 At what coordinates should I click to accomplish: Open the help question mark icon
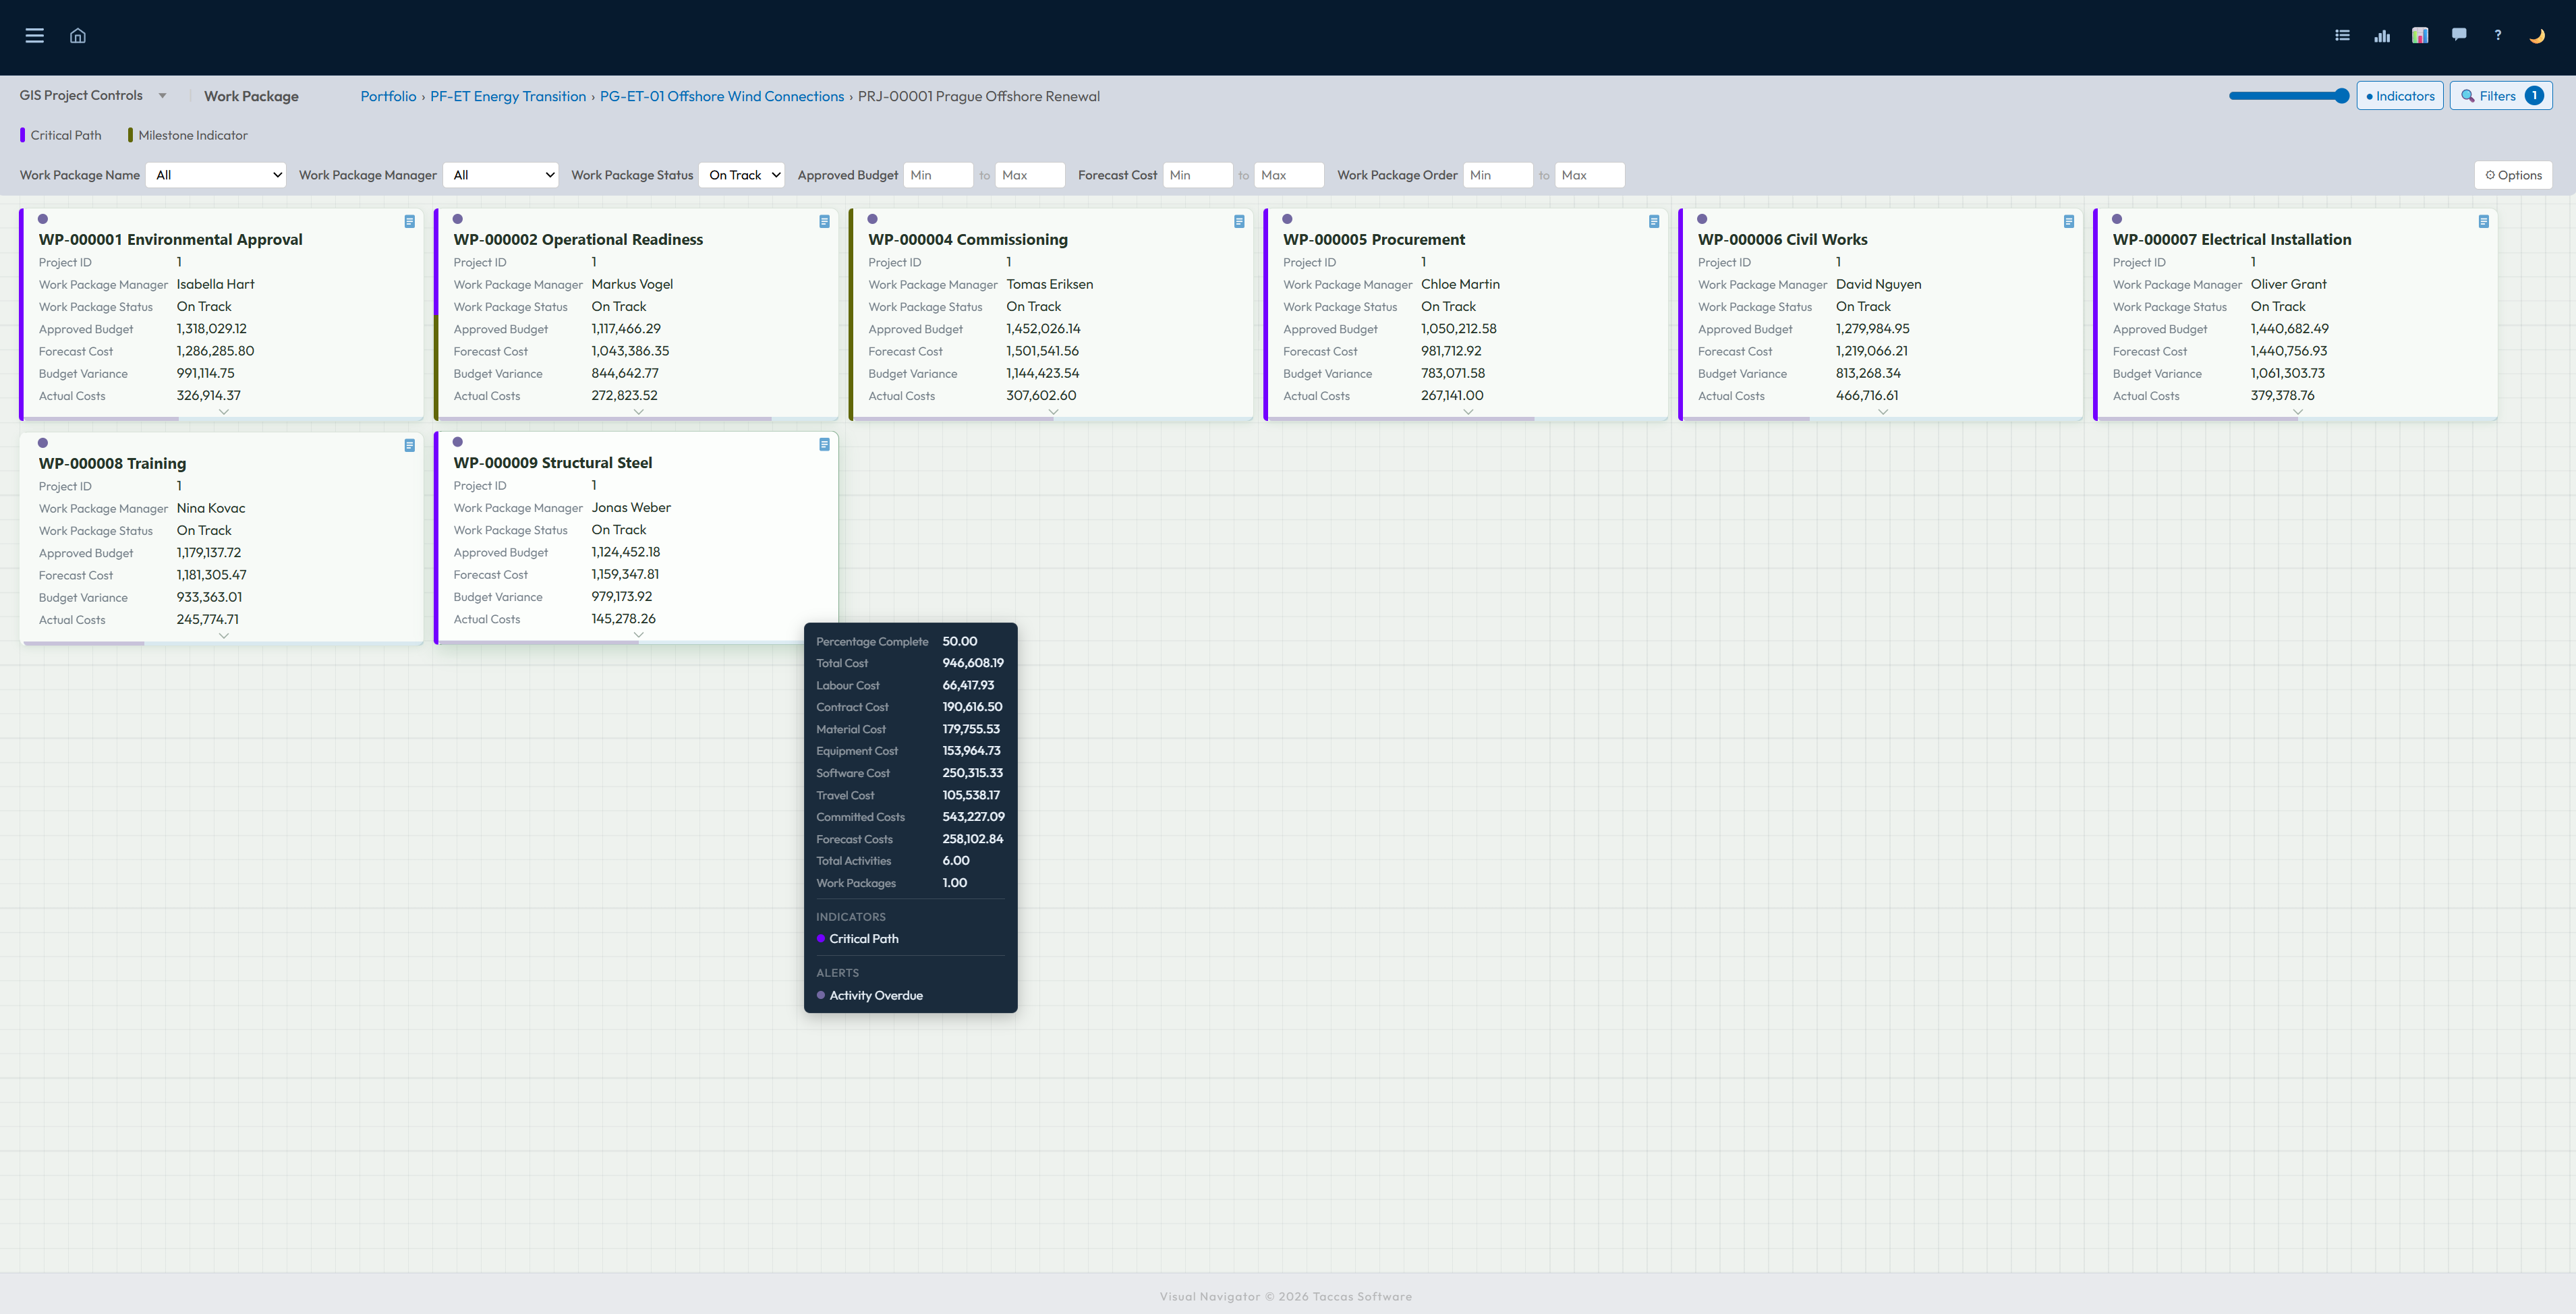[2498, 36]
